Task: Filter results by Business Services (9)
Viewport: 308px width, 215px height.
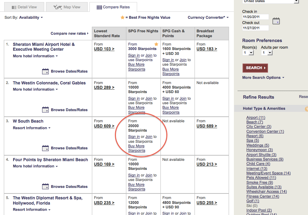Action: (265, 159)
